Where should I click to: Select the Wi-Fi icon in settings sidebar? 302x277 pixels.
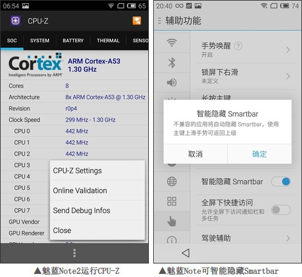[172, 42]
